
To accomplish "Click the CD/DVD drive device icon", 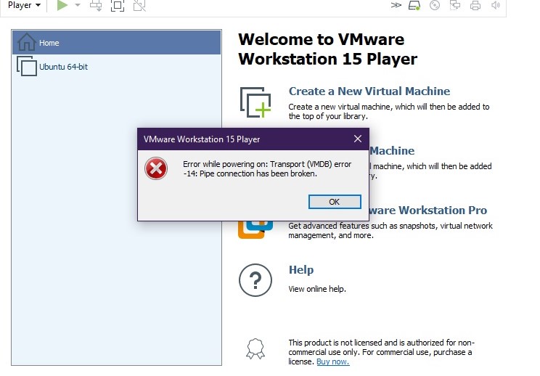I will tap(435, 5).
